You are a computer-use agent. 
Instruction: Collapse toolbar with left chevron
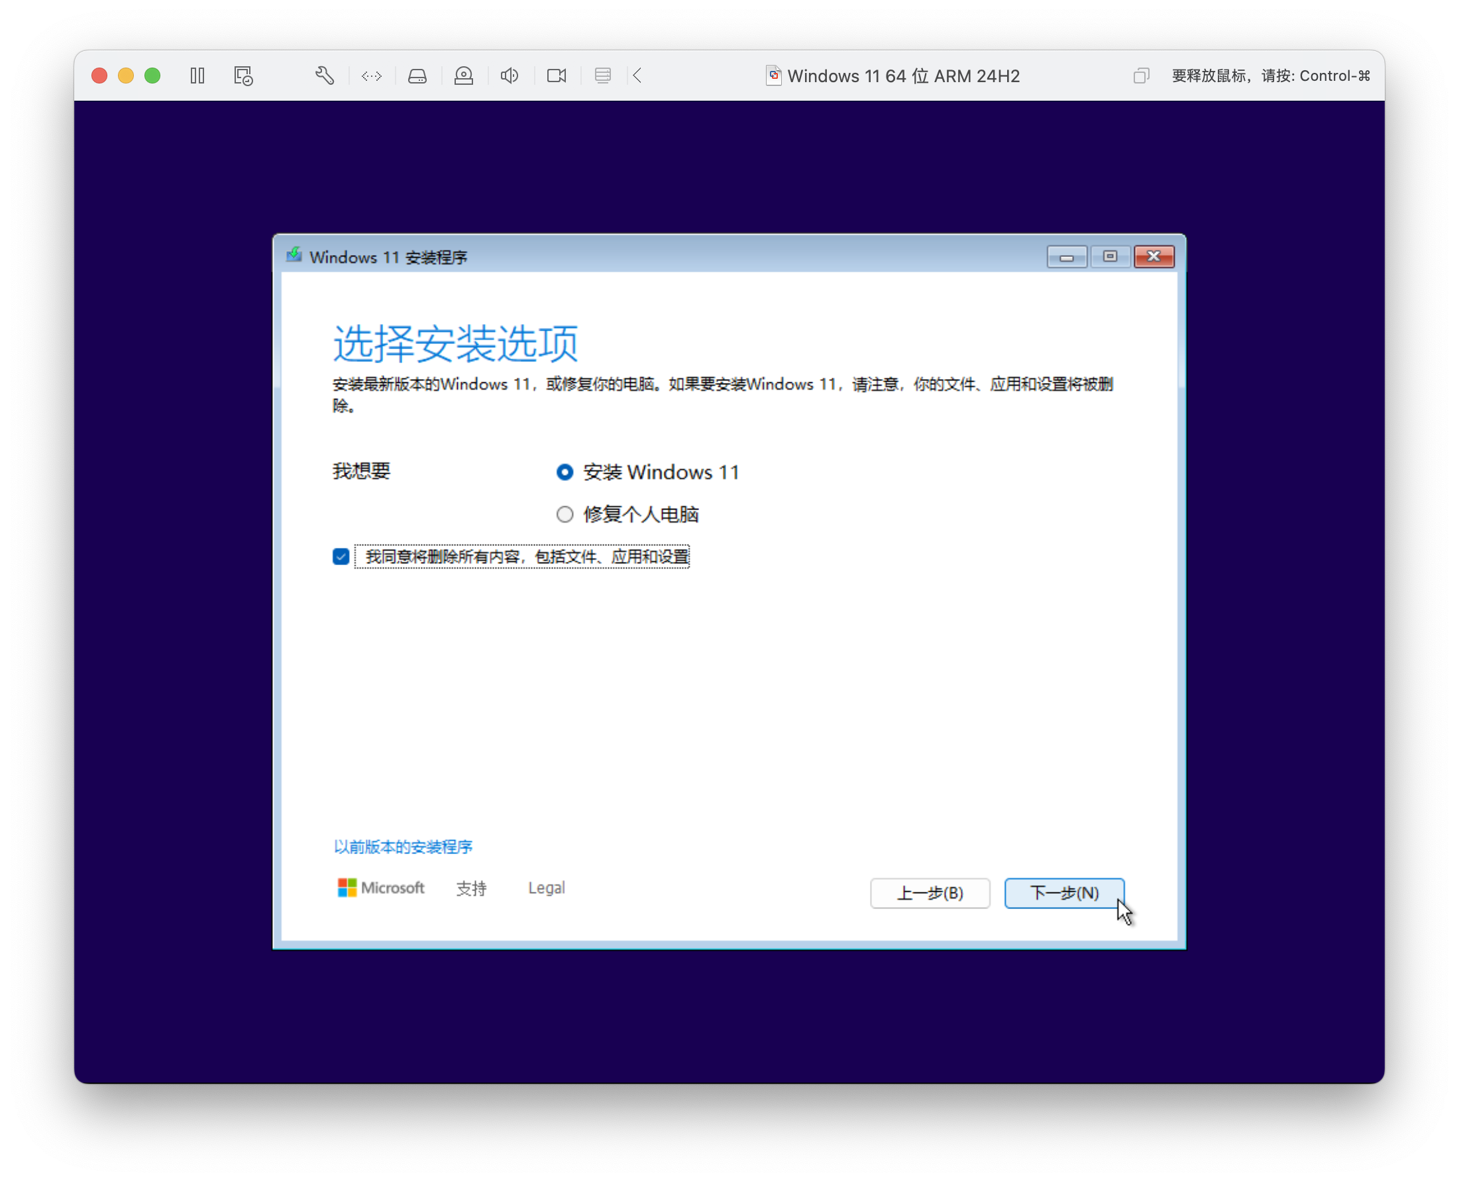coord(637,76)
